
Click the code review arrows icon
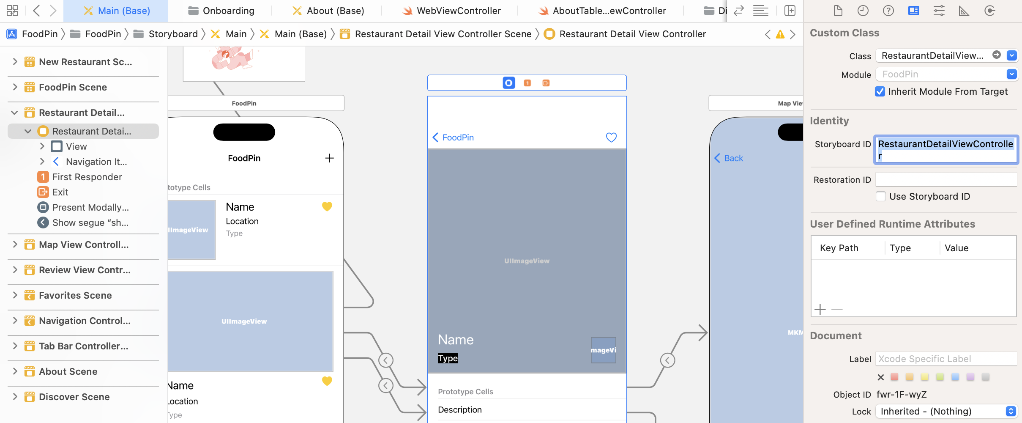click(738, 11)
